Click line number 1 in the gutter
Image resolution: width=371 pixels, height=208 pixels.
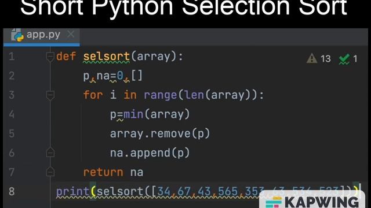[12, 57]
